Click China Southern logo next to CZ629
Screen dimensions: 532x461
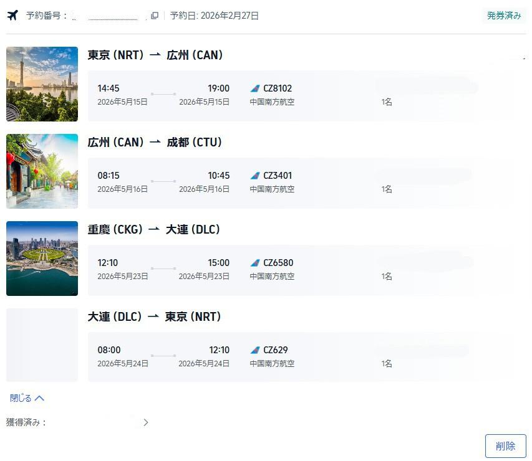click(255, 350)
